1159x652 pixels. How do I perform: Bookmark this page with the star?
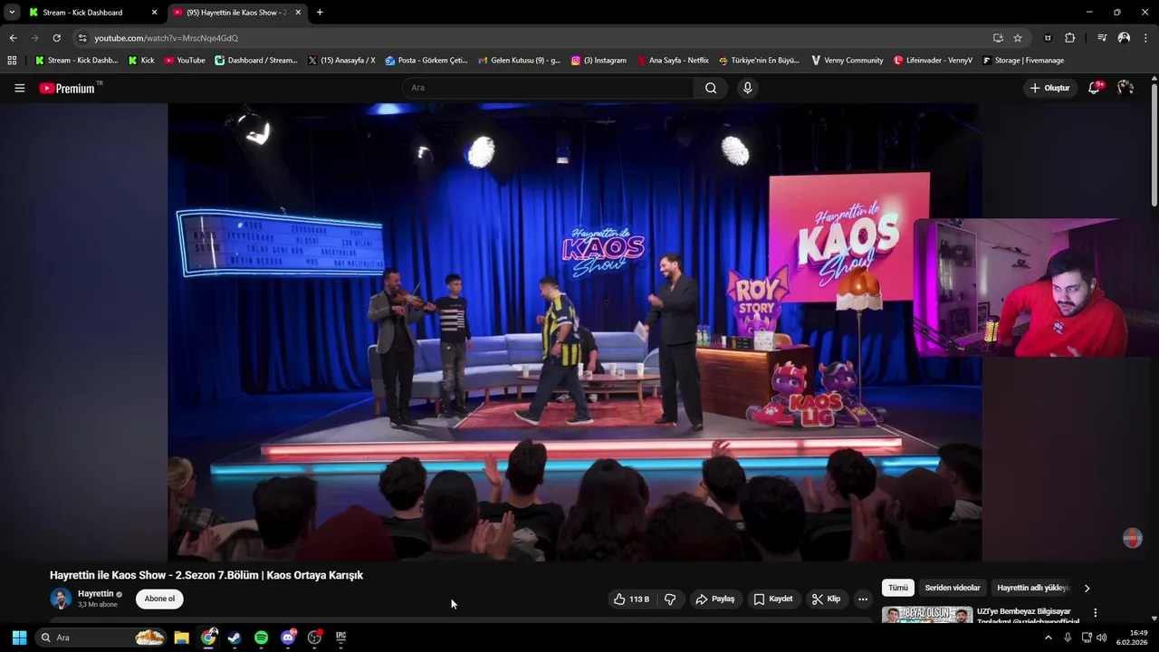click(1018, 38)
